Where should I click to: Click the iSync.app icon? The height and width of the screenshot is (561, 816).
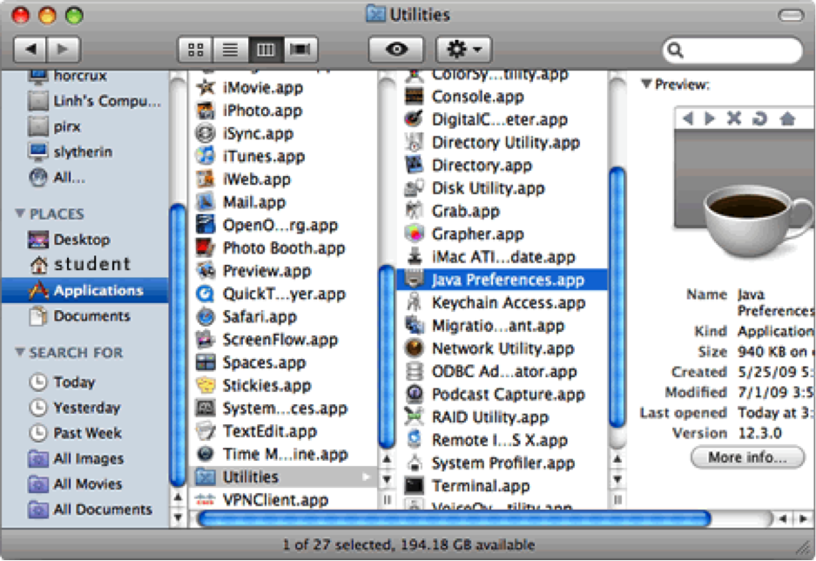206,133
